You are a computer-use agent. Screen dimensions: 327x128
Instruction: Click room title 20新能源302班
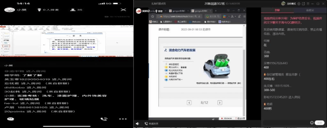pos(215,4)
